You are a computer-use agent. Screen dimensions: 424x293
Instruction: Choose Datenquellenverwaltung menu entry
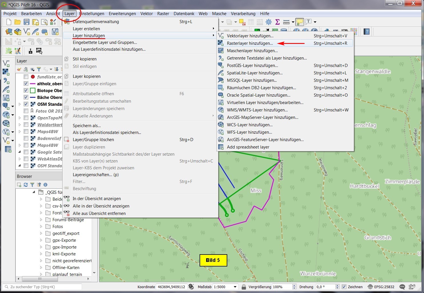[96, 22]
